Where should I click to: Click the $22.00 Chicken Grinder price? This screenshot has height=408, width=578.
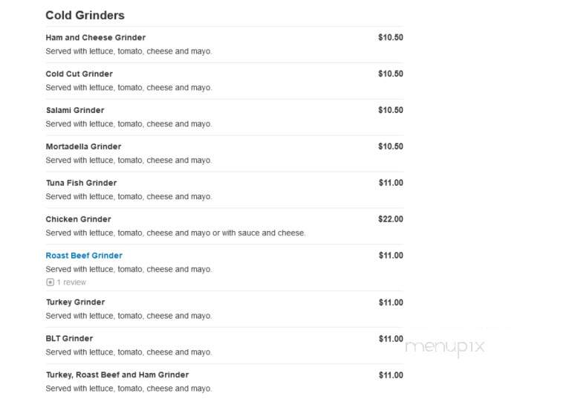click(x=390, y=219)
